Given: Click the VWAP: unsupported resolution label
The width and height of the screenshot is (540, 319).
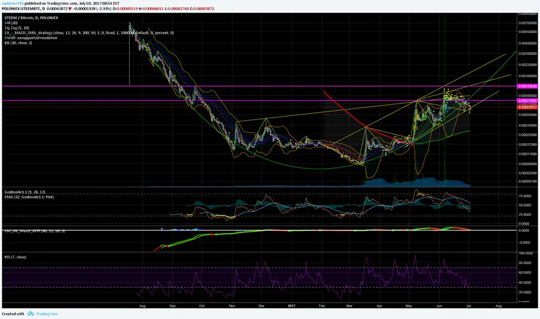Looking at the screenshot, I should coord(31,38).
